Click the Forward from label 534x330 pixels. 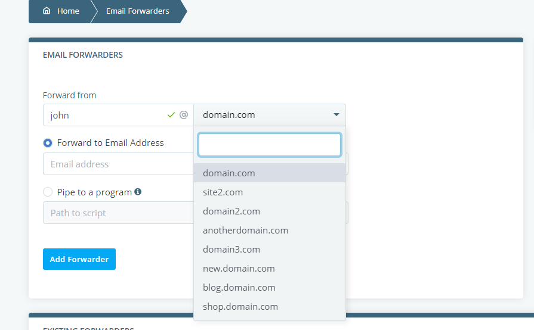coord(69,95)
